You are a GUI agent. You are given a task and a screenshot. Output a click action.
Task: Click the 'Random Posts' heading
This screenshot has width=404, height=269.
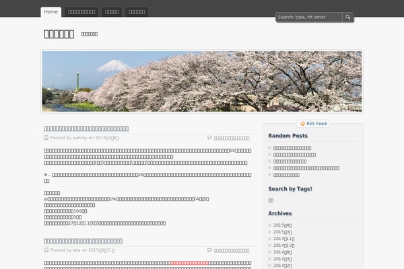[x=288, y=136]
